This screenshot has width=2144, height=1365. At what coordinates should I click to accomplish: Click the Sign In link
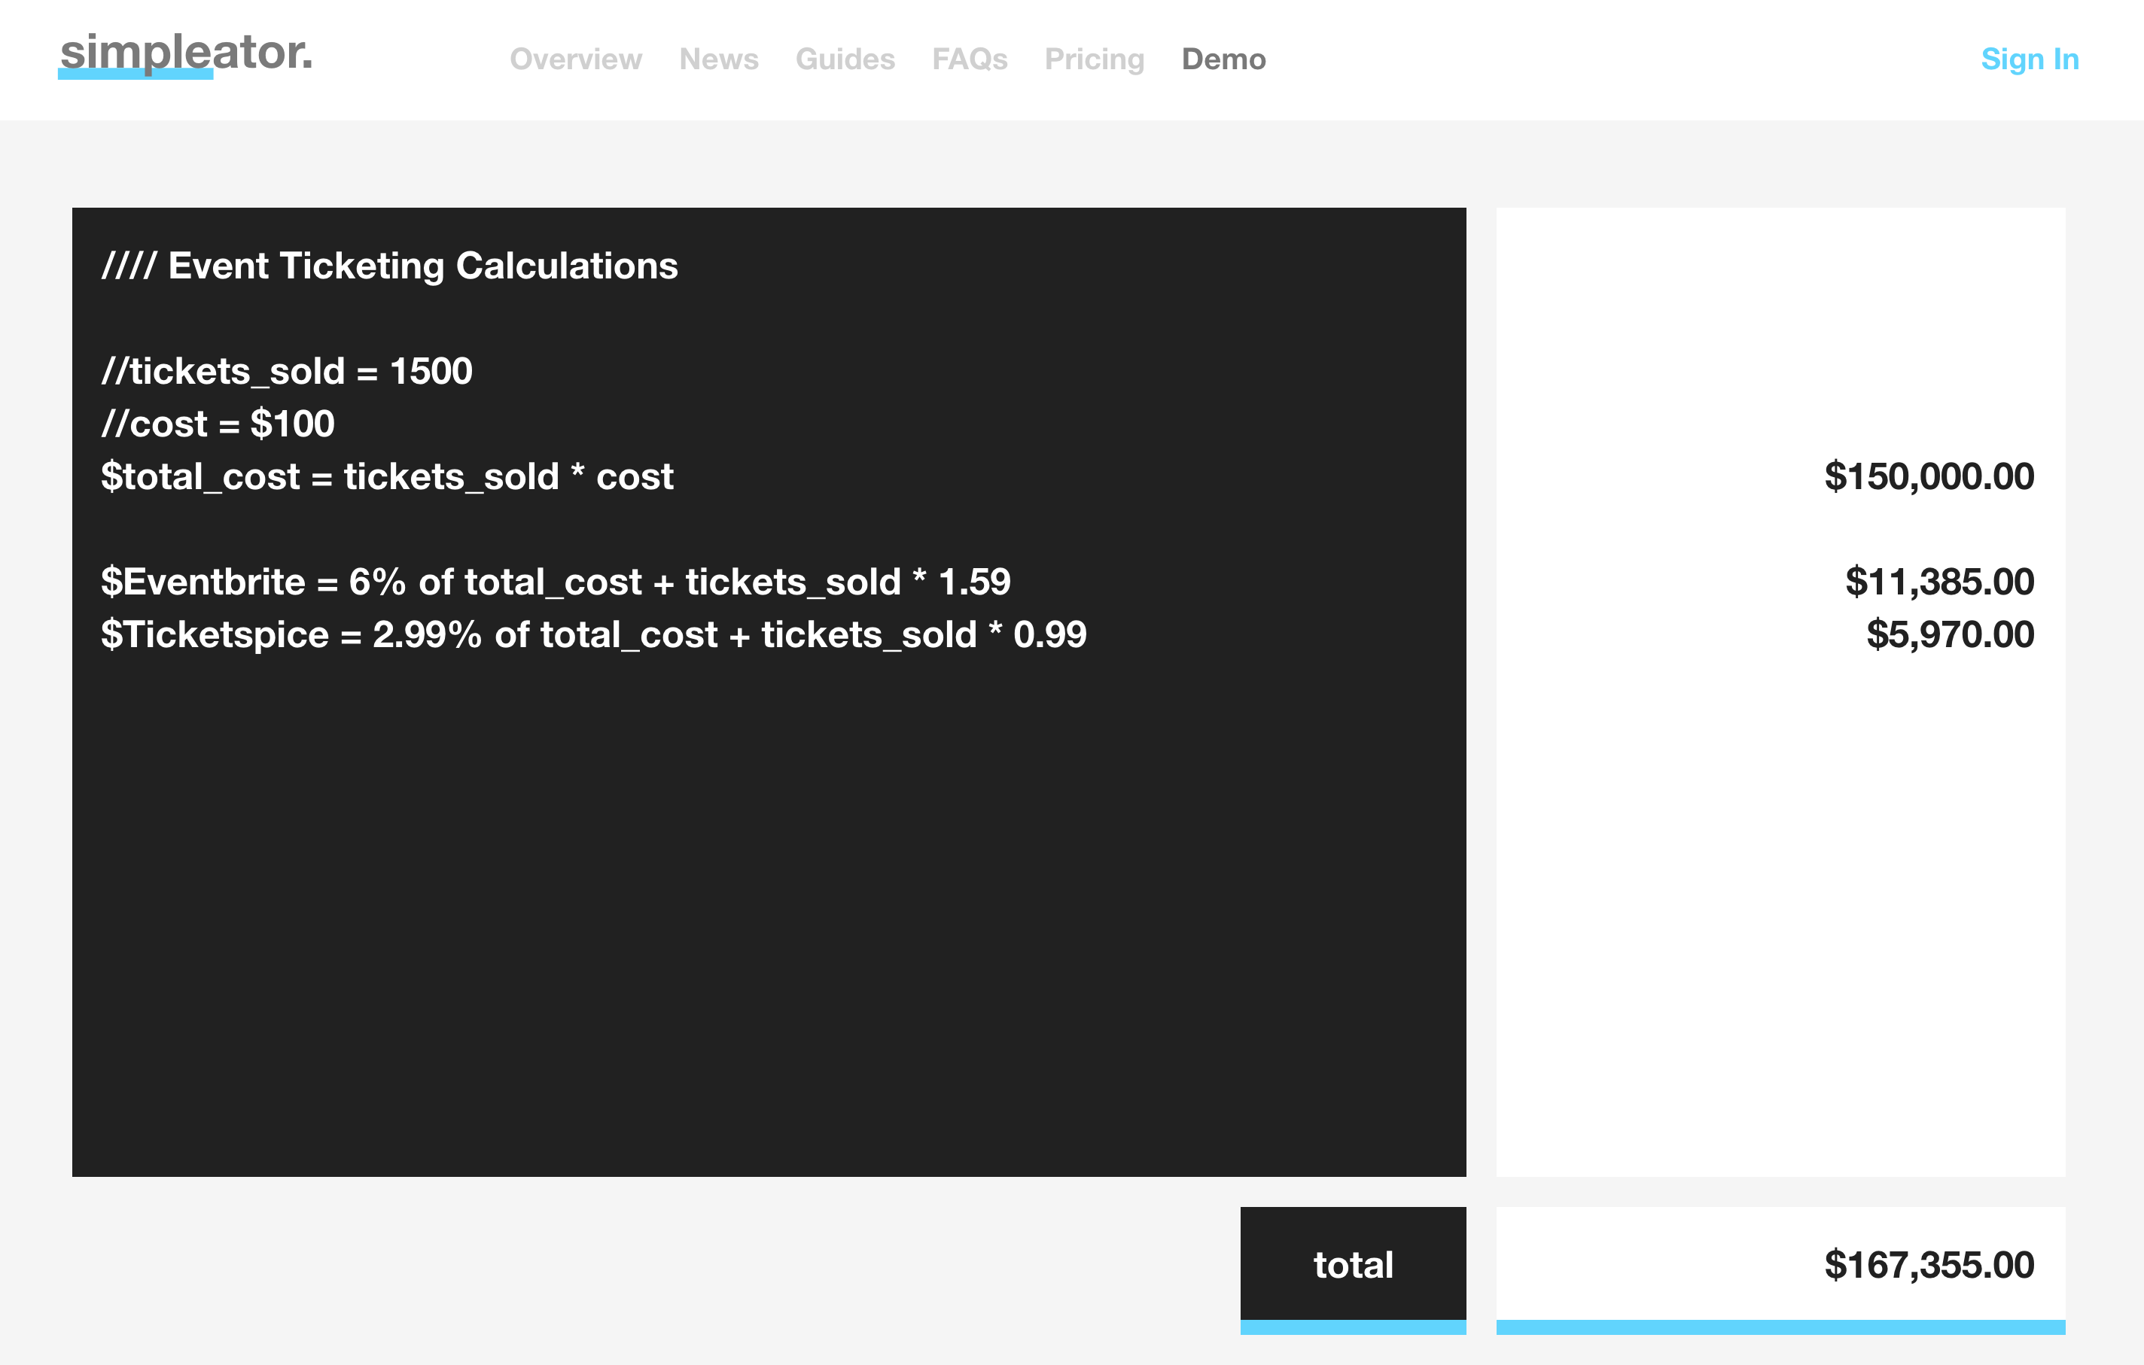pyautogui.click(x=2029, y=59)
